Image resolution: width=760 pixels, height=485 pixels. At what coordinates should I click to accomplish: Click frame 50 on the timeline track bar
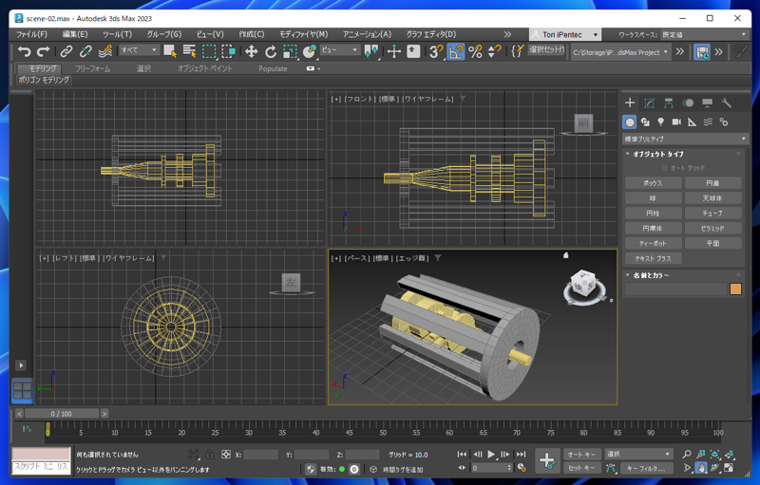tap(383, 432)
